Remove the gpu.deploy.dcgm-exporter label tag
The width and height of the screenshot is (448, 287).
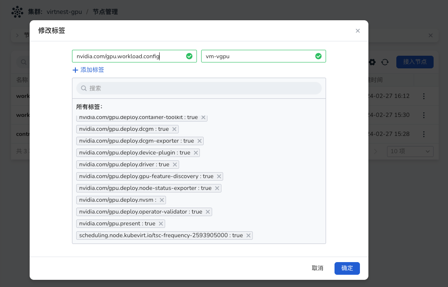click(x=199, y=141)
